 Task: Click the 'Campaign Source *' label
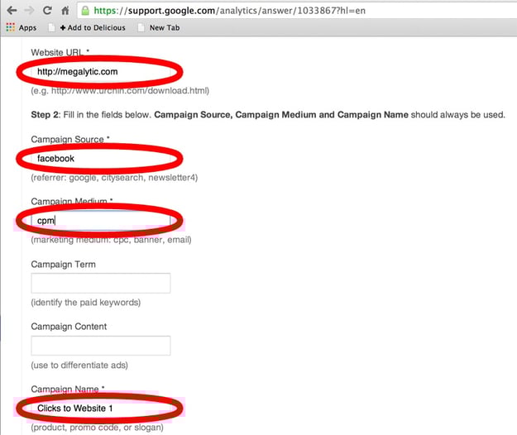[x=70, y=139]
